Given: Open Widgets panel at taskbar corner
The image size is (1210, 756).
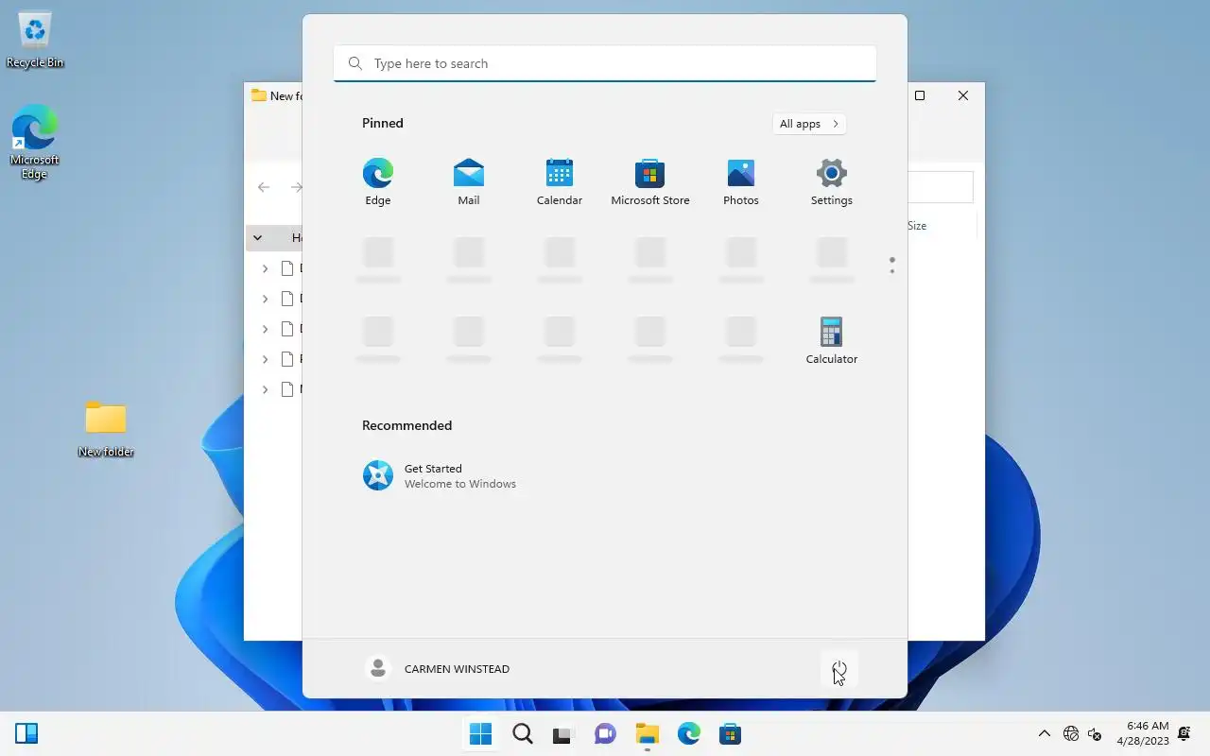Looking at the screenshot, I should point(26,733).
